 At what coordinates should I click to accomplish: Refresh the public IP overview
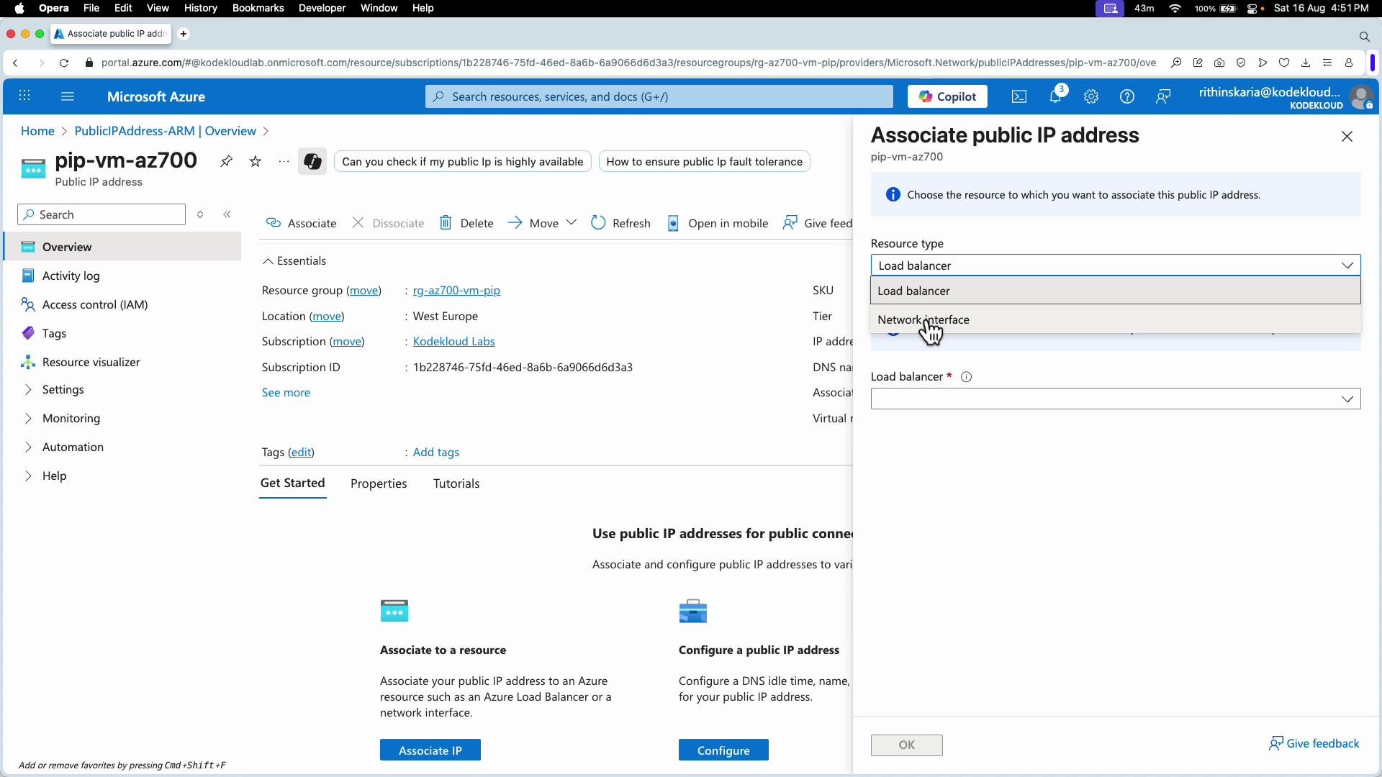click(x=620, y=223)
